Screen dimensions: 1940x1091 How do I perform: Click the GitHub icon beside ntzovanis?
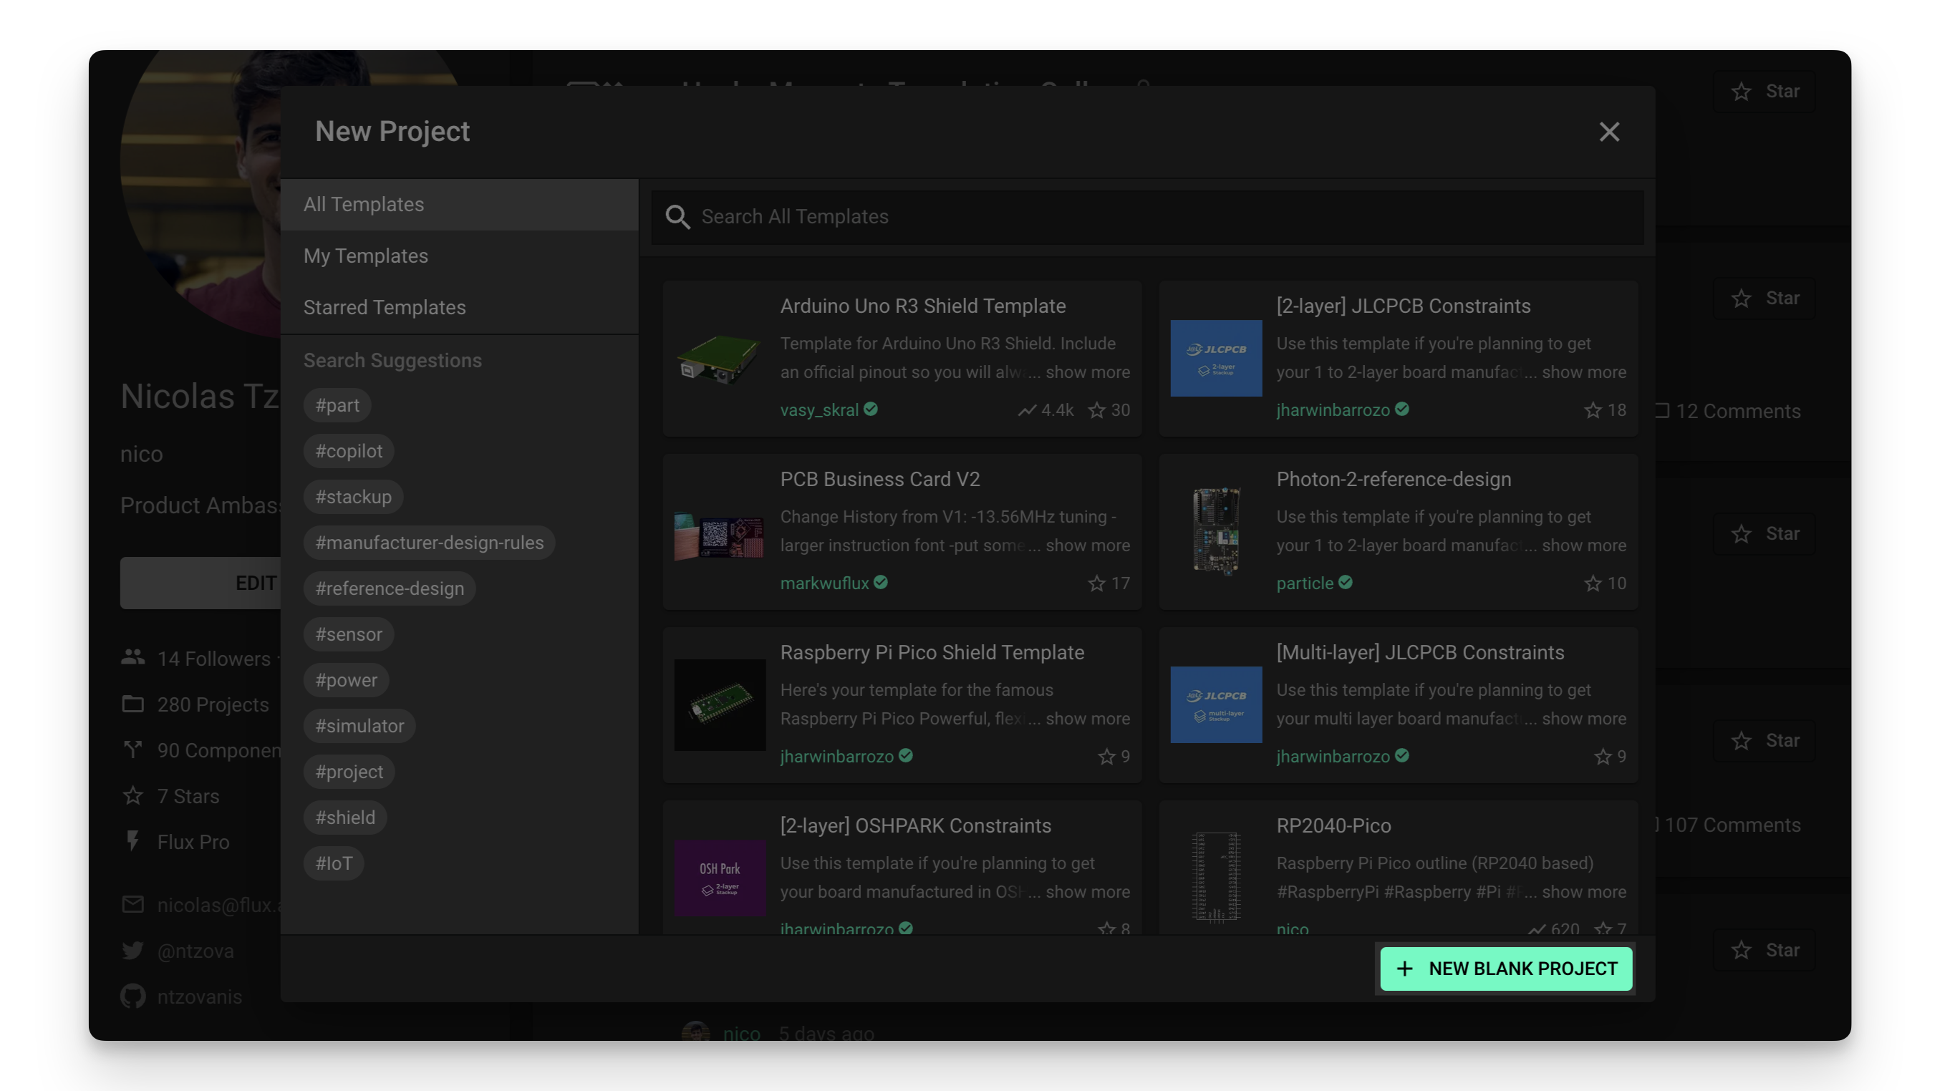pyautogui.click(x=132, y=996)
